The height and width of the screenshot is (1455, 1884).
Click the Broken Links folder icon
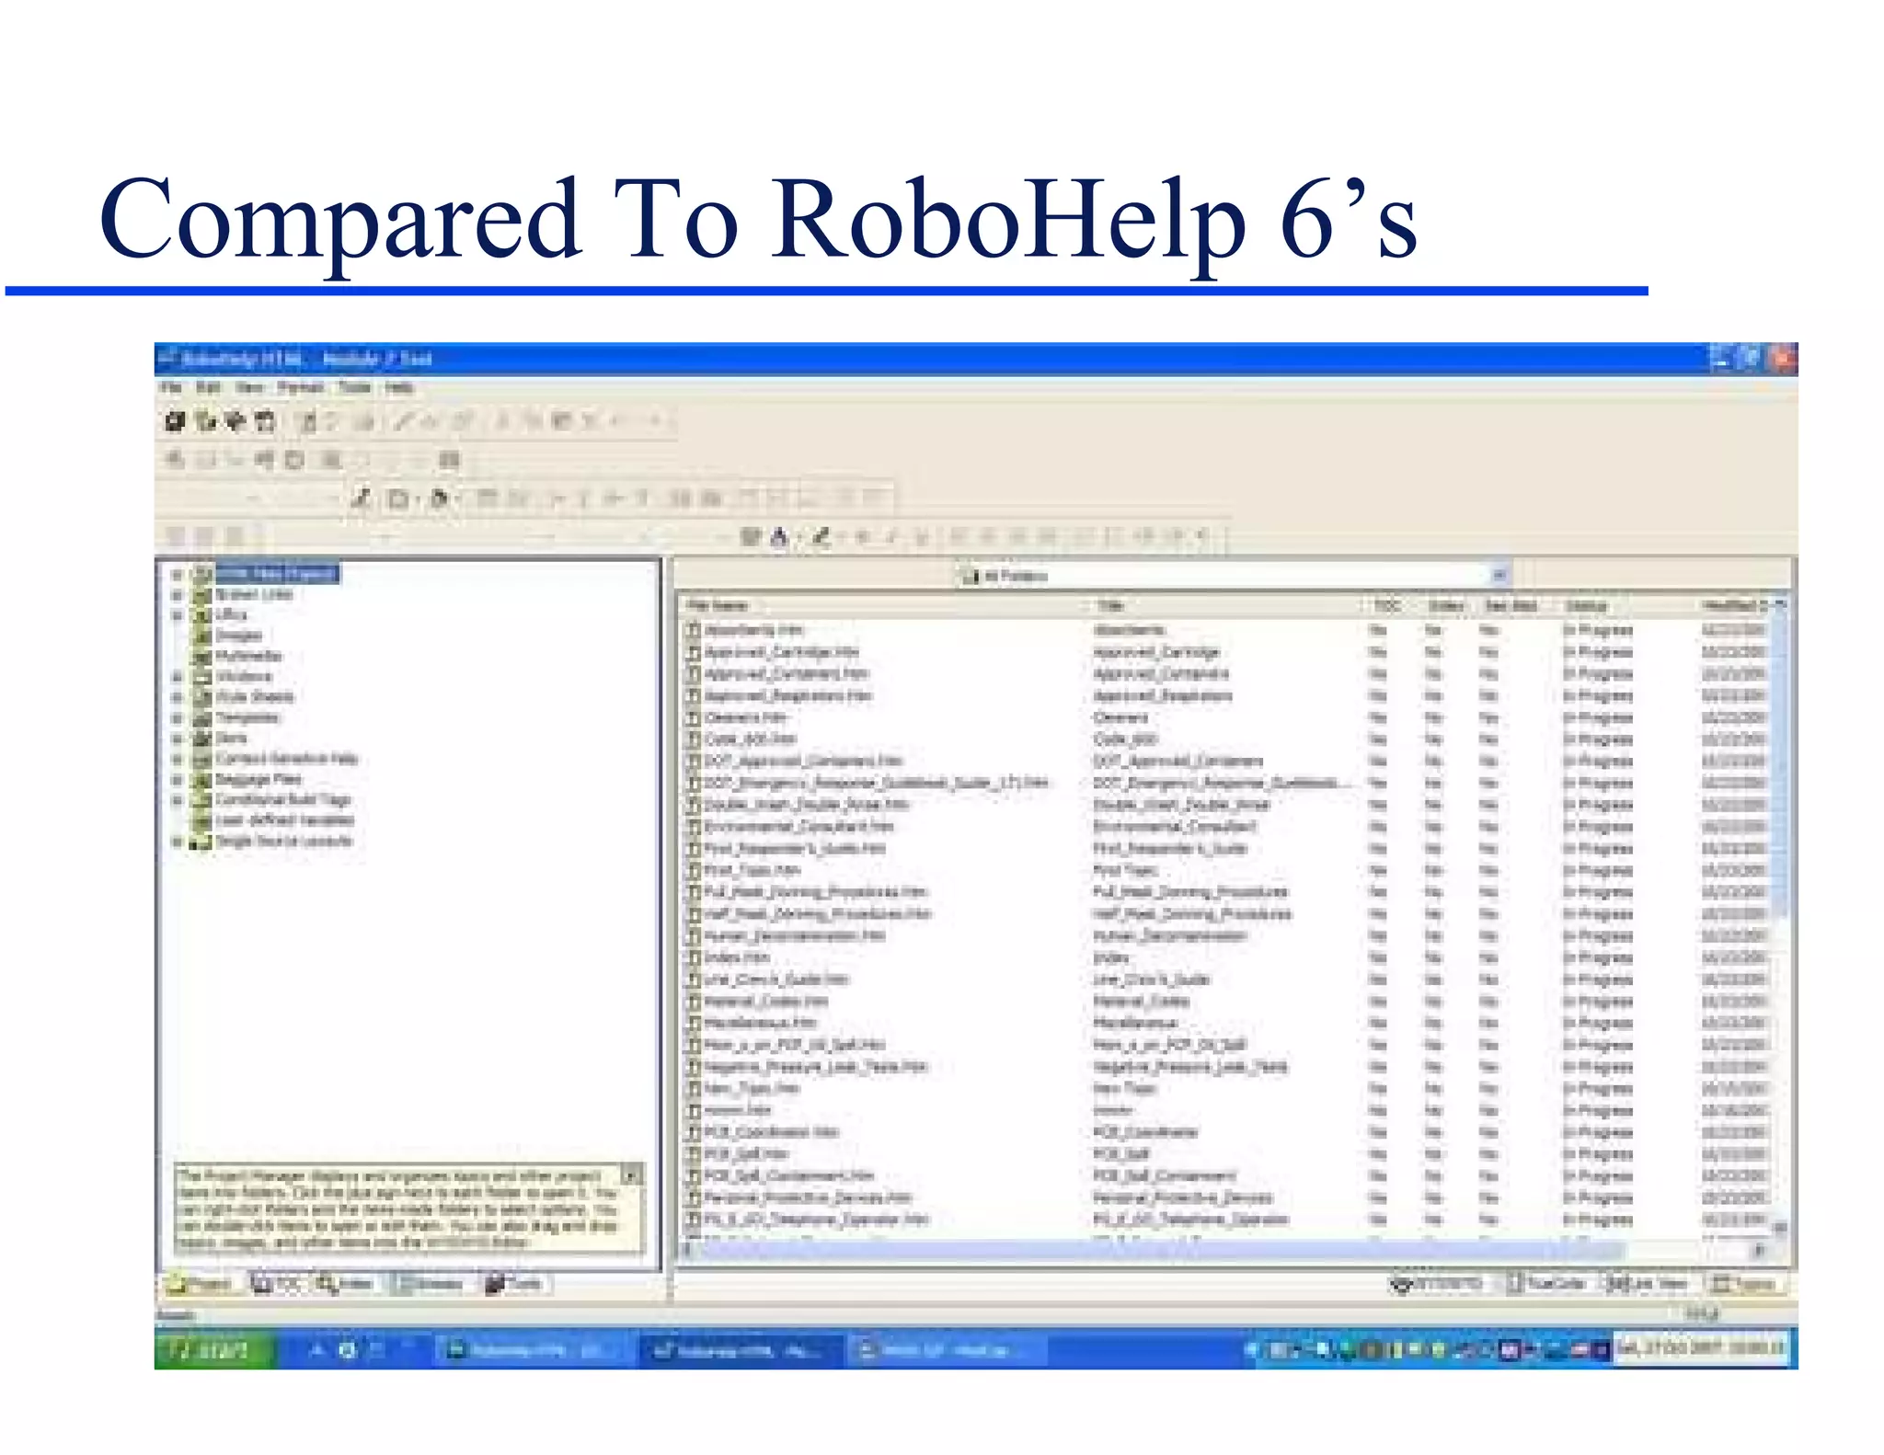click(x=202, y=594)
